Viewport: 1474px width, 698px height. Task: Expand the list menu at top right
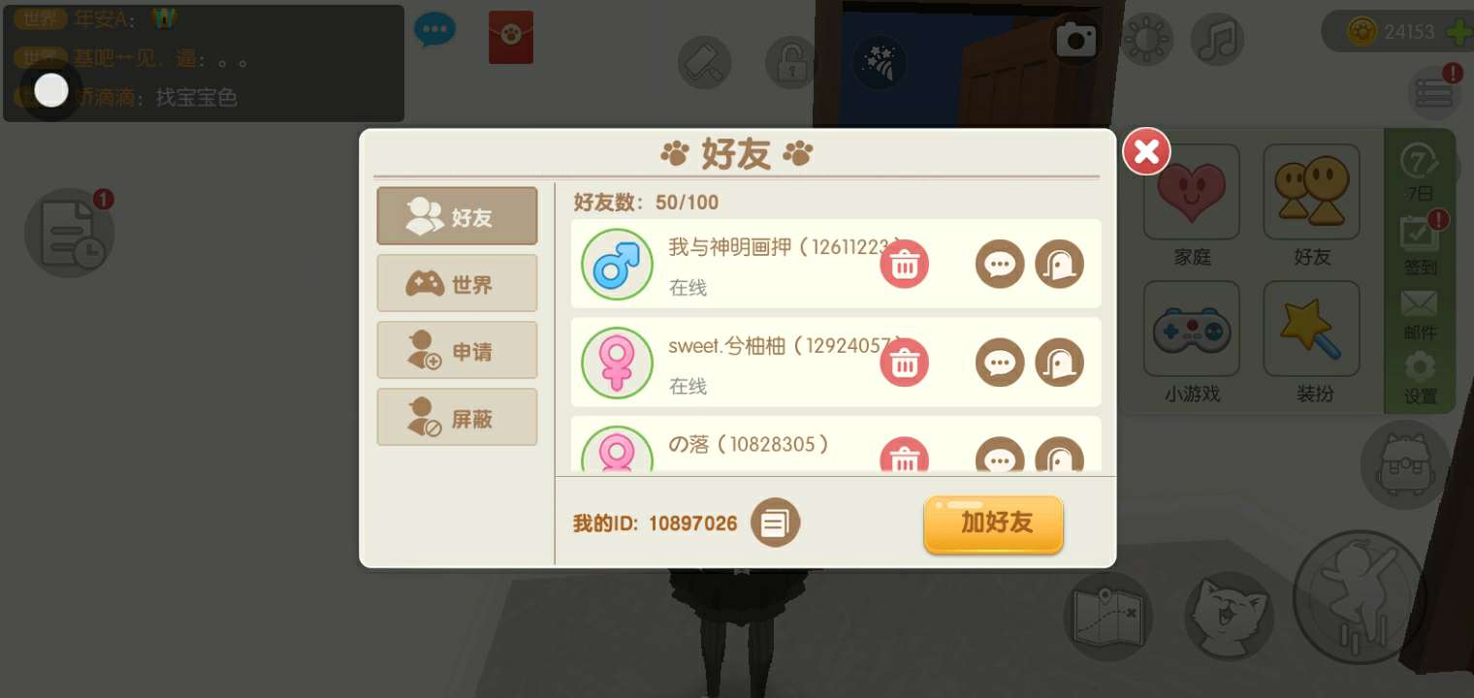pos(1433,93)
